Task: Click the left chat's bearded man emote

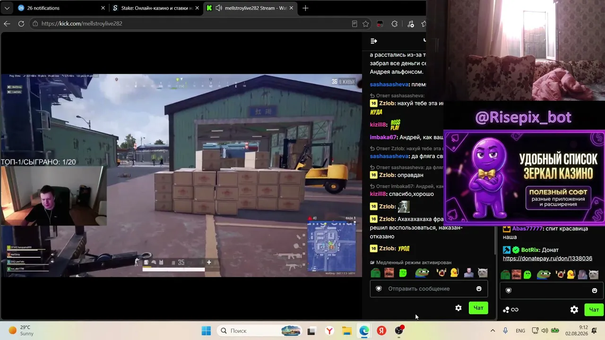Action: (468, 272)
